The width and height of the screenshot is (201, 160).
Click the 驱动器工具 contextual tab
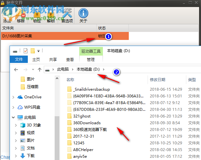point(91,51)
